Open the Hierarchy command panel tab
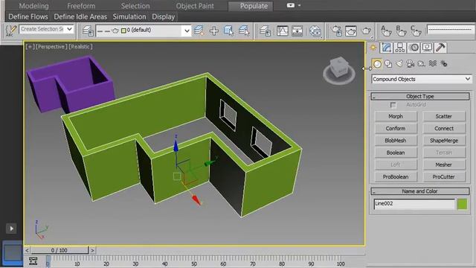This screenshot has height=268, width=476. click(x=400, y=48)
